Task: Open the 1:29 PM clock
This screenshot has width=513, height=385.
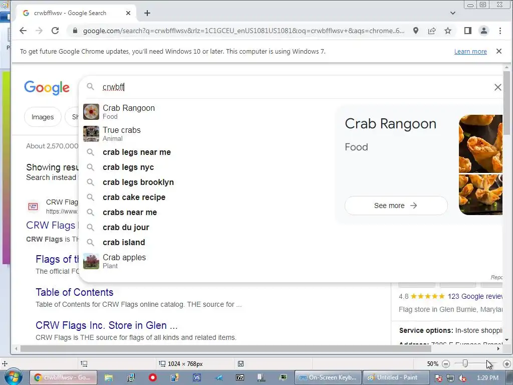Action: [488, 378]
